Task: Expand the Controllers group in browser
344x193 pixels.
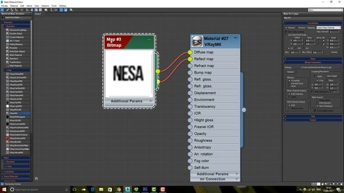Action: point(16,172)
